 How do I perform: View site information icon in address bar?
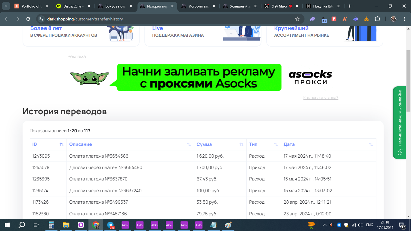click(42, 19)
